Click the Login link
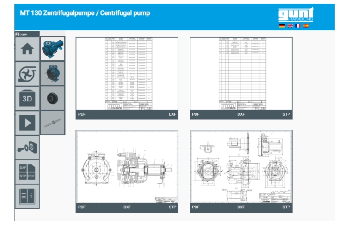349x225 pixels. (x=21, y=34)
